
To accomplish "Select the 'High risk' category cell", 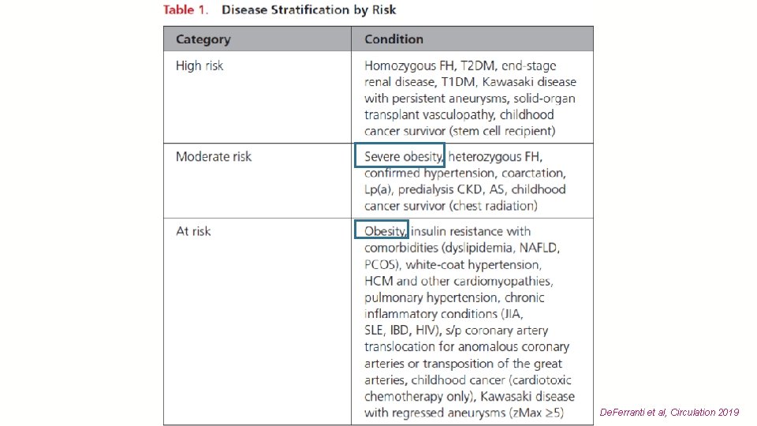I will pos(257,97).
